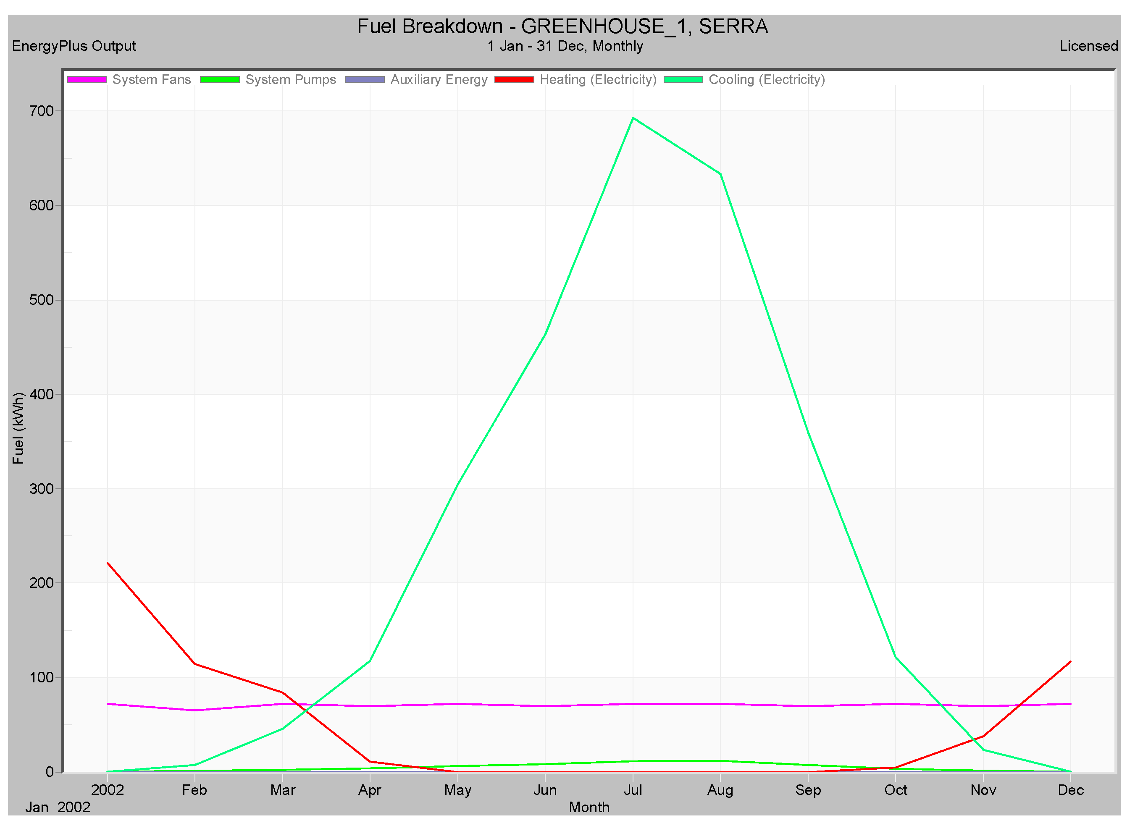The height and width of the screenshot is (831, 1135).
Task: Click the January start of heating line
Action: tap(108, 563)
